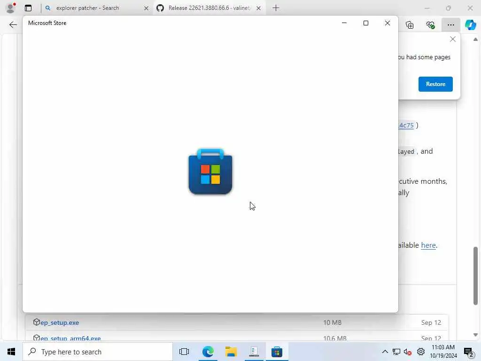Open the notification center icon

(x=468, y=352)
